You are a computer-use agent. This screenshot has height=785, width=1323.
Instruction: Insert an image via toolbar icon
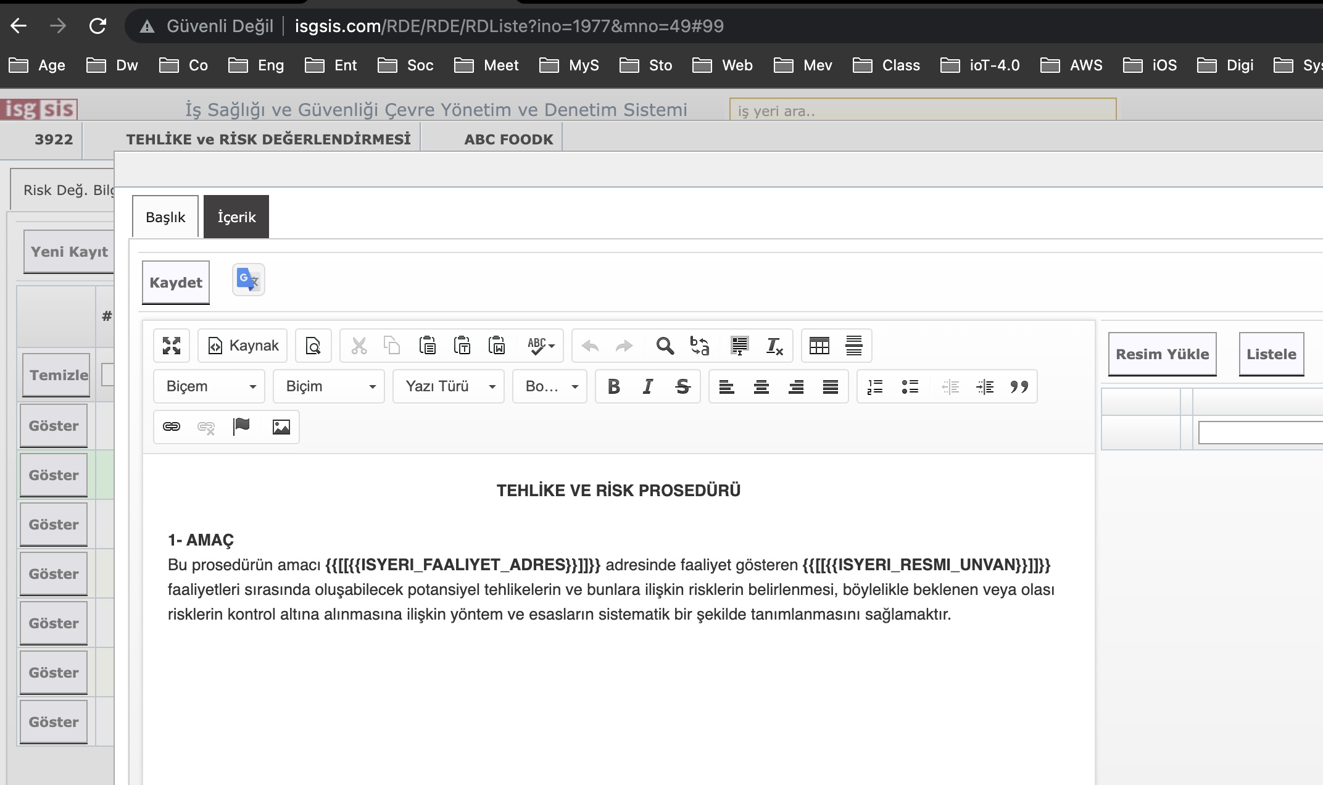(x=281, y=427)
